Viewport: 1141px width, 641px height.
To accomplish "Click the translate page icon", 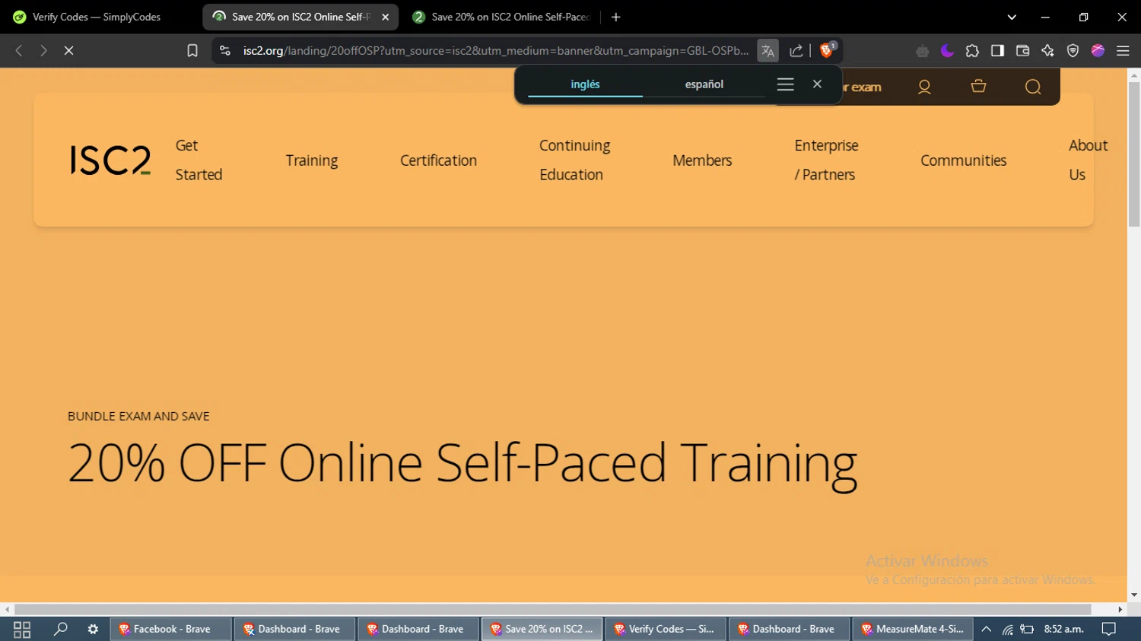I will coord(768,51).
